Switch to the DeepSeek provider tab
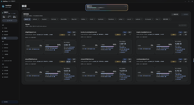This screenshot has height=105, width=194. [x=45, y=19]
